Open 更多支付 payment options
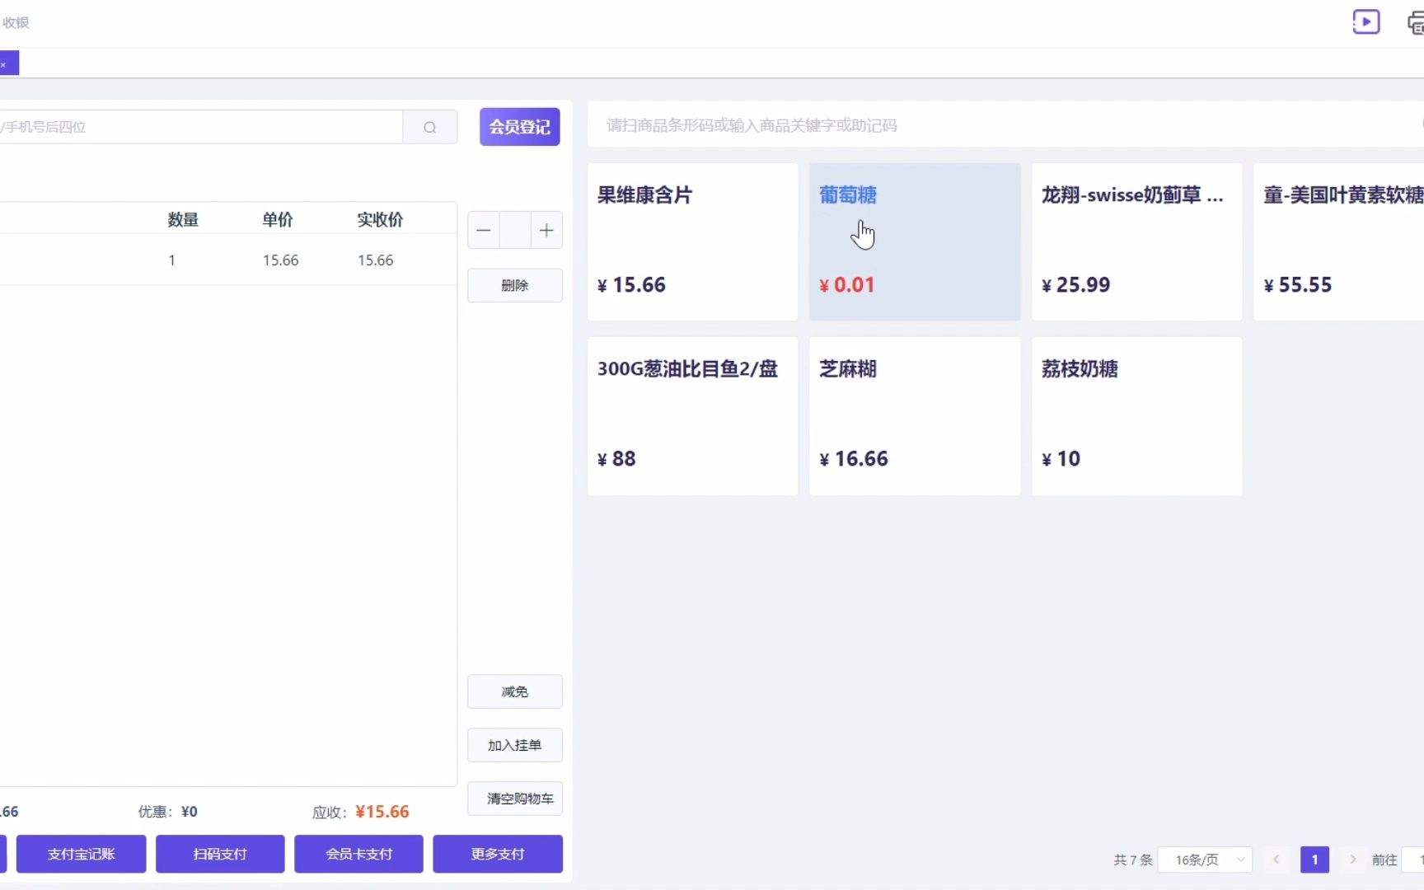This screenshot has width=1424, height=890. (498, 854)
